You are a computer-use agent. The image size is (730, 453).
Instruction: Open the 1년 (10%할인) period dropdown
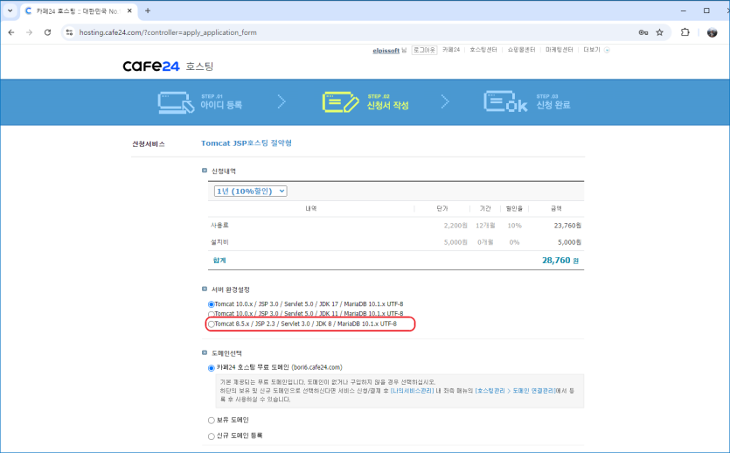click(x=250, y=191)
